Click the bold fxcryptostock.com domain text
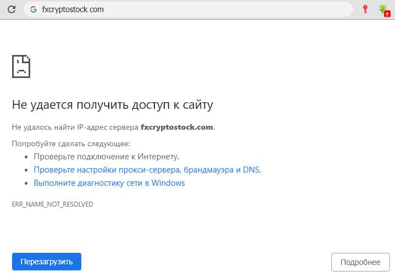 [176, 127]
